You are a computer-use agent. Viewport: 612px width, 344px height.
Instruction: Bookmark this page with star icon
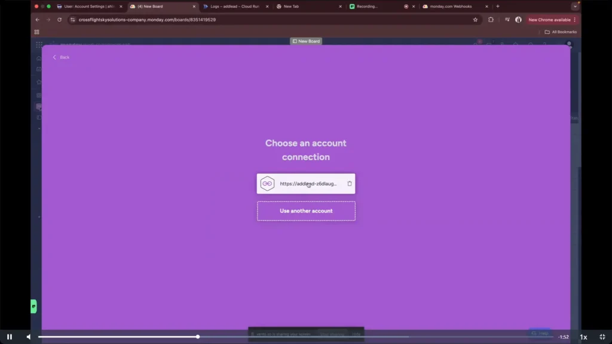(x=475, y=20)
